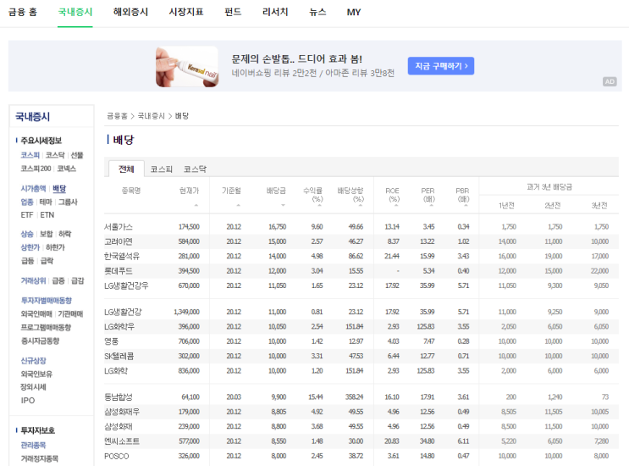Open the 시장지표 menu
This screenshot has height=466, width=629.
tap(185, 12)
